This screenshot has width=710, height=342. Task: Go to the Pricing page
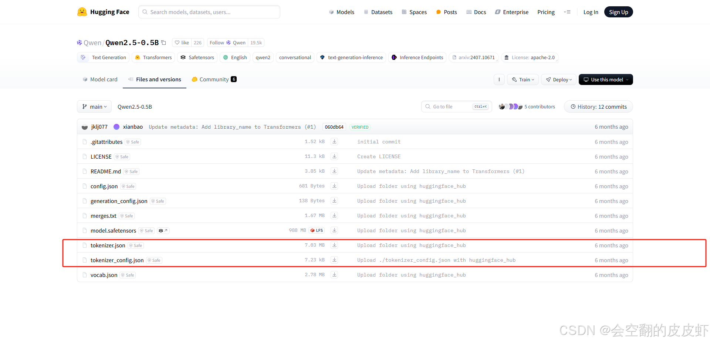coord(546,12)
